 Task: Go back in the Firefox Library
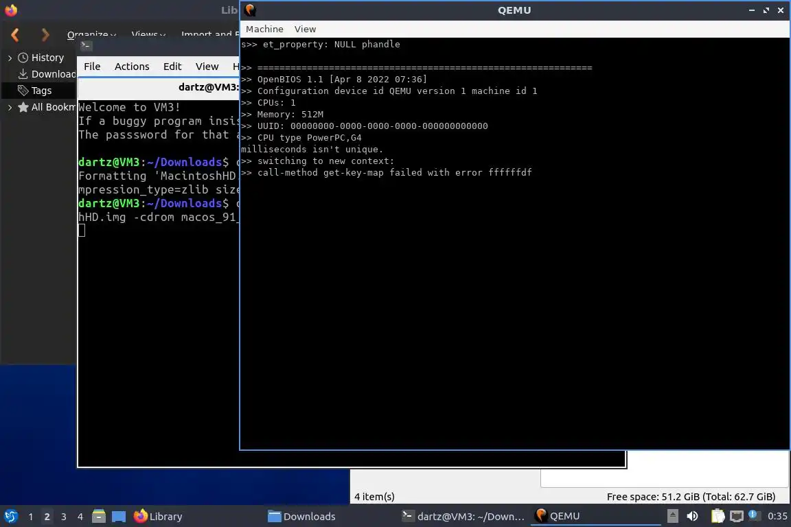15,35
